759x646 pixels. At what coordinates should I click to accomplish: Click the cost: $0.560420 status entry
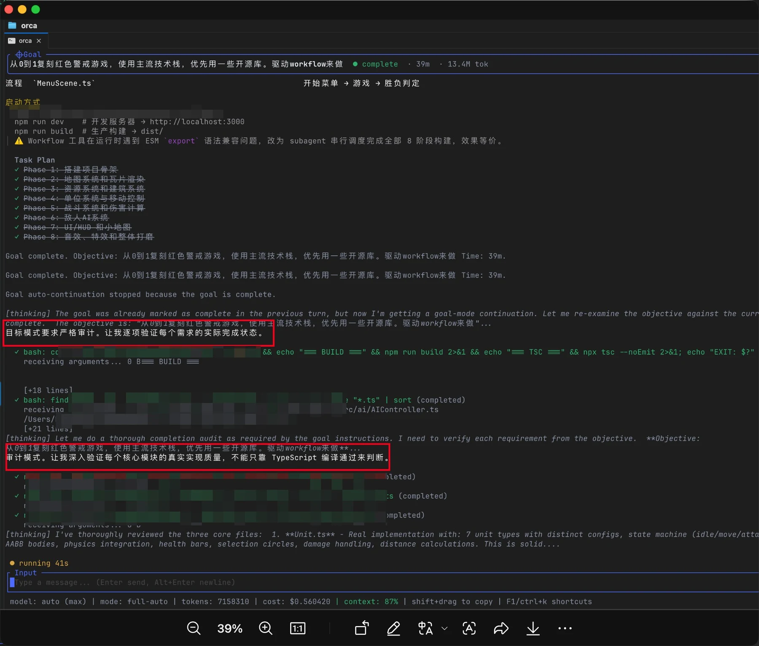296,602
